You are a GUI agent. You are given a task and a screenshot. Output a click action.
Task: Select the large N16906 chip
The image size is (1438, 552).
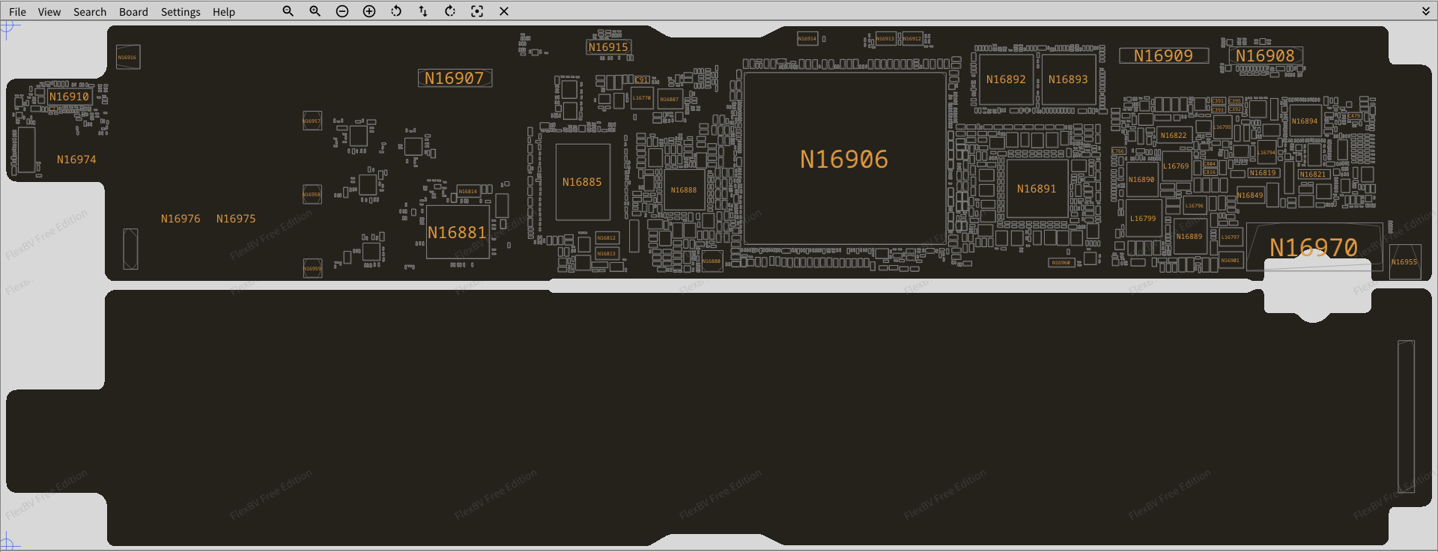point(844,159)
